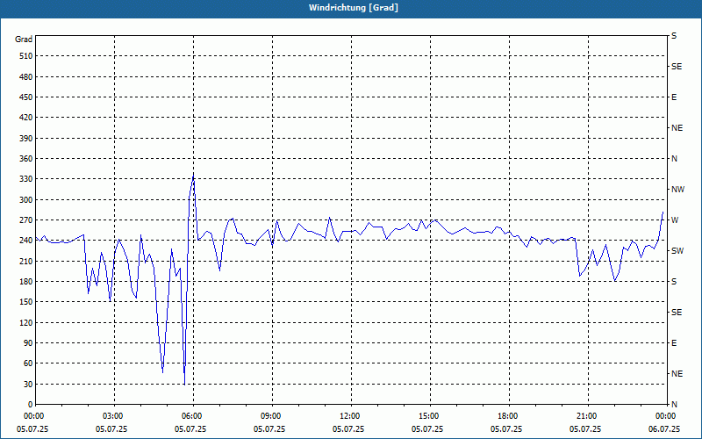
Task: Click the NW compass label on the right axis
Action: click(677, 190)
